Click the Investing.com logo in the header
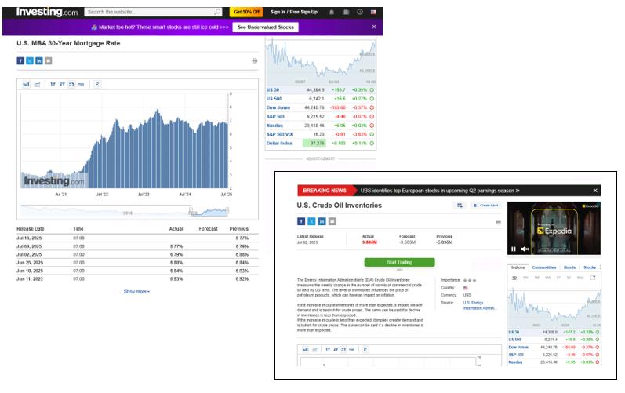 [47, 12]
